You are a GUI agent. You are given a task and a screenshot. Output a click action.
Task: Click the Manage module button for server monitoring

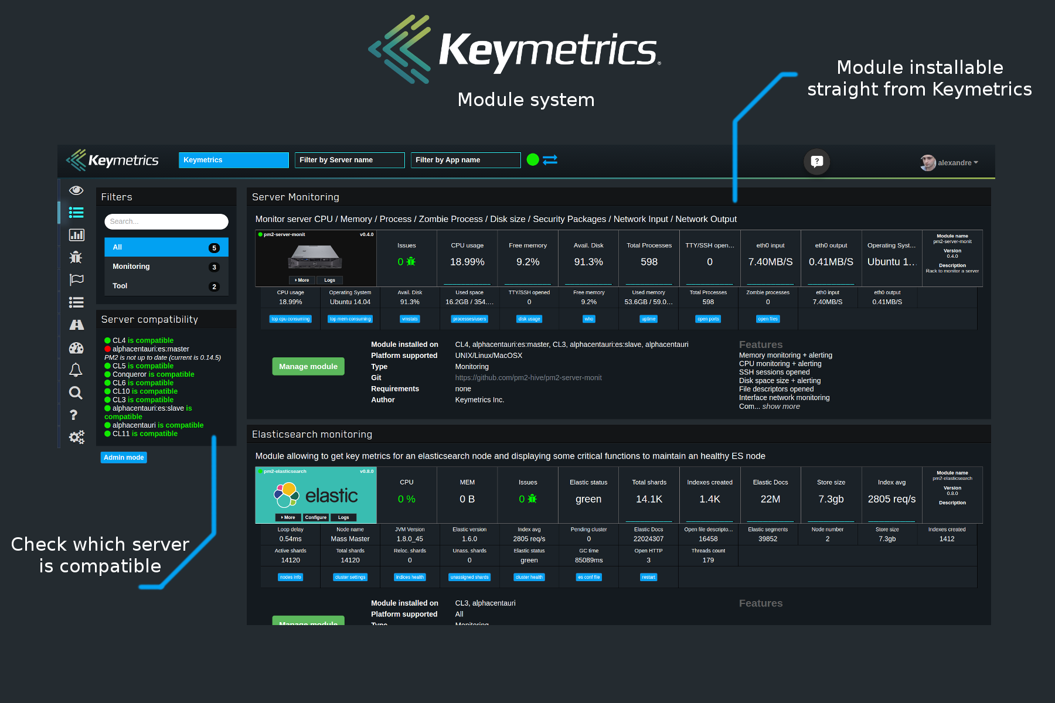pyautogui.click(x=308, y=367)
